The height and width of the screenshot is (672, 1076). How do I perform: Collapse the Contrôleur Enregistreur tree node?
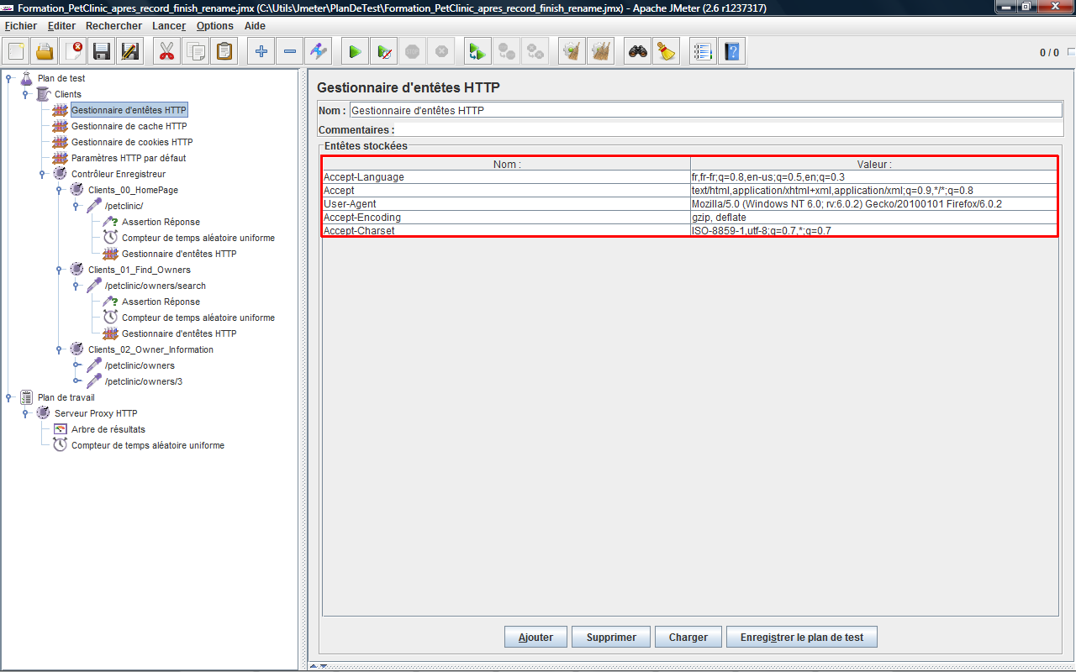coord(43,174)
